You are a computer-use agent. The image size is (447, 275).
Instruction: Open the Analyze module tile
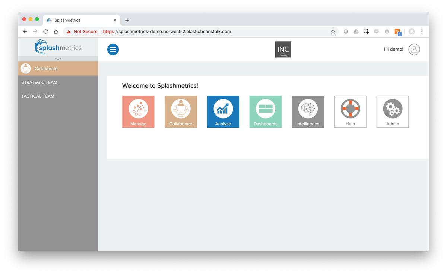pos(223,112)
